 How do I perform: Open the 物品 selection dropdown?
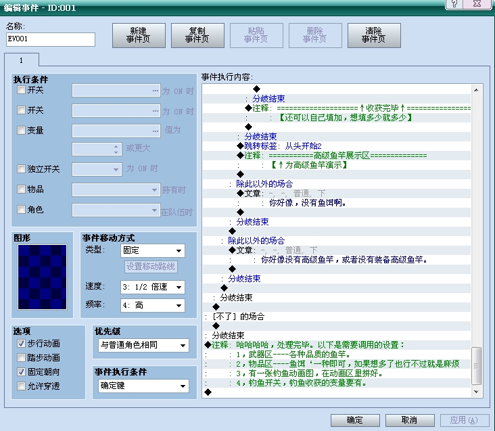point(116,189)
